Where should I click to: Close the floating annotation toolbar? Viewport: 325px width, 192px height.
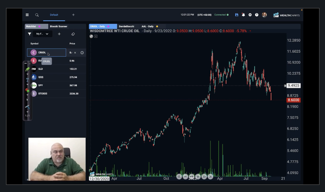30,63
